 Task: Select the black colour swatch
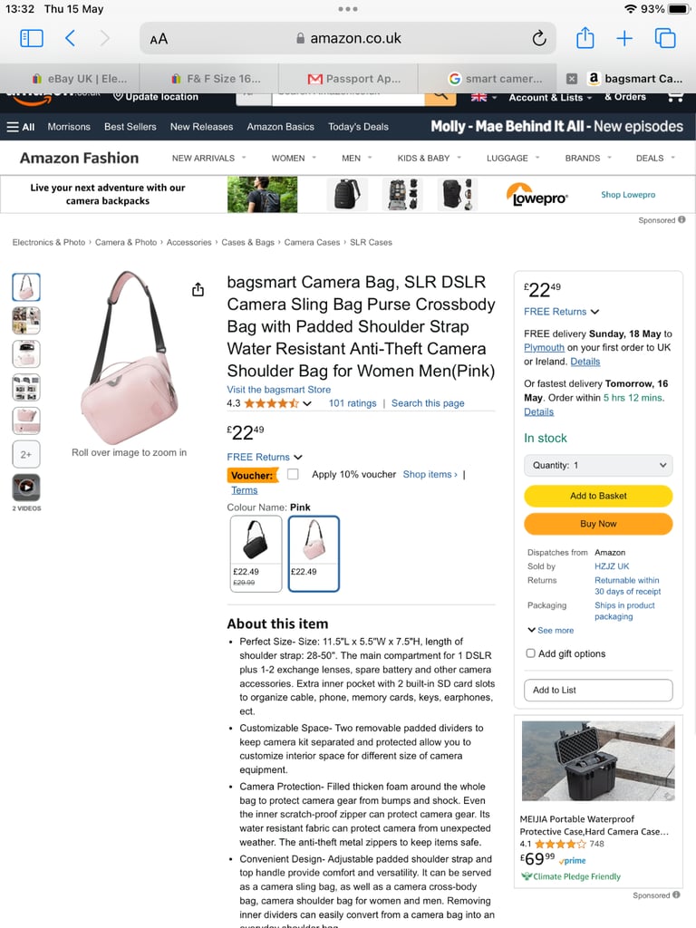[x=256, y=554]
